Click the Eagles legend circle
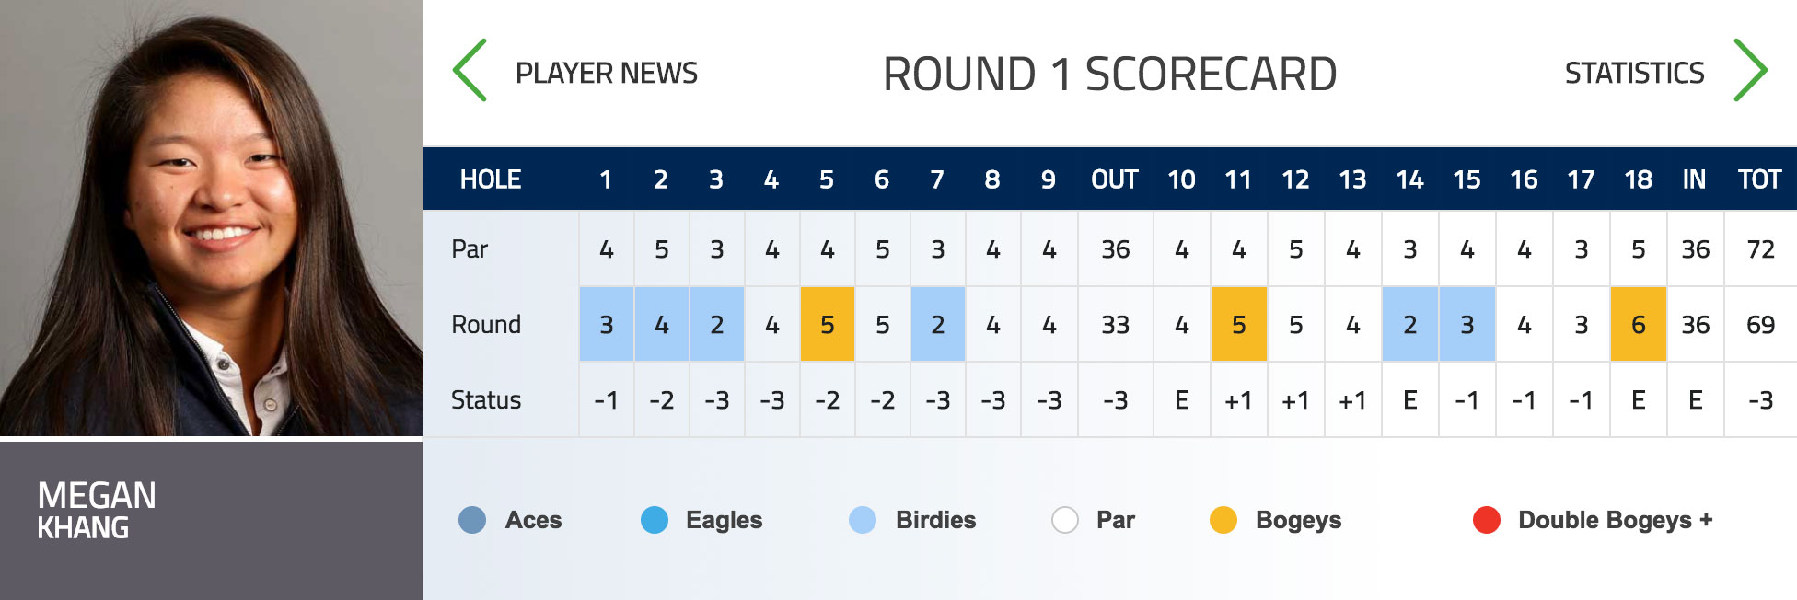 [655, 520]
